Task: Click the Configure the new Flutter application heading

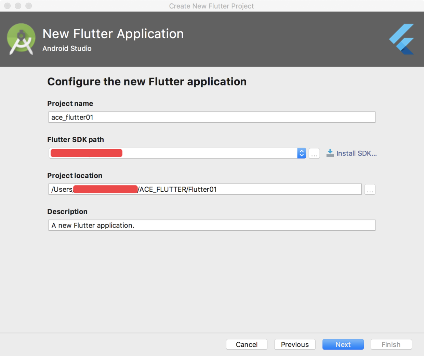Action: (147, 82)
